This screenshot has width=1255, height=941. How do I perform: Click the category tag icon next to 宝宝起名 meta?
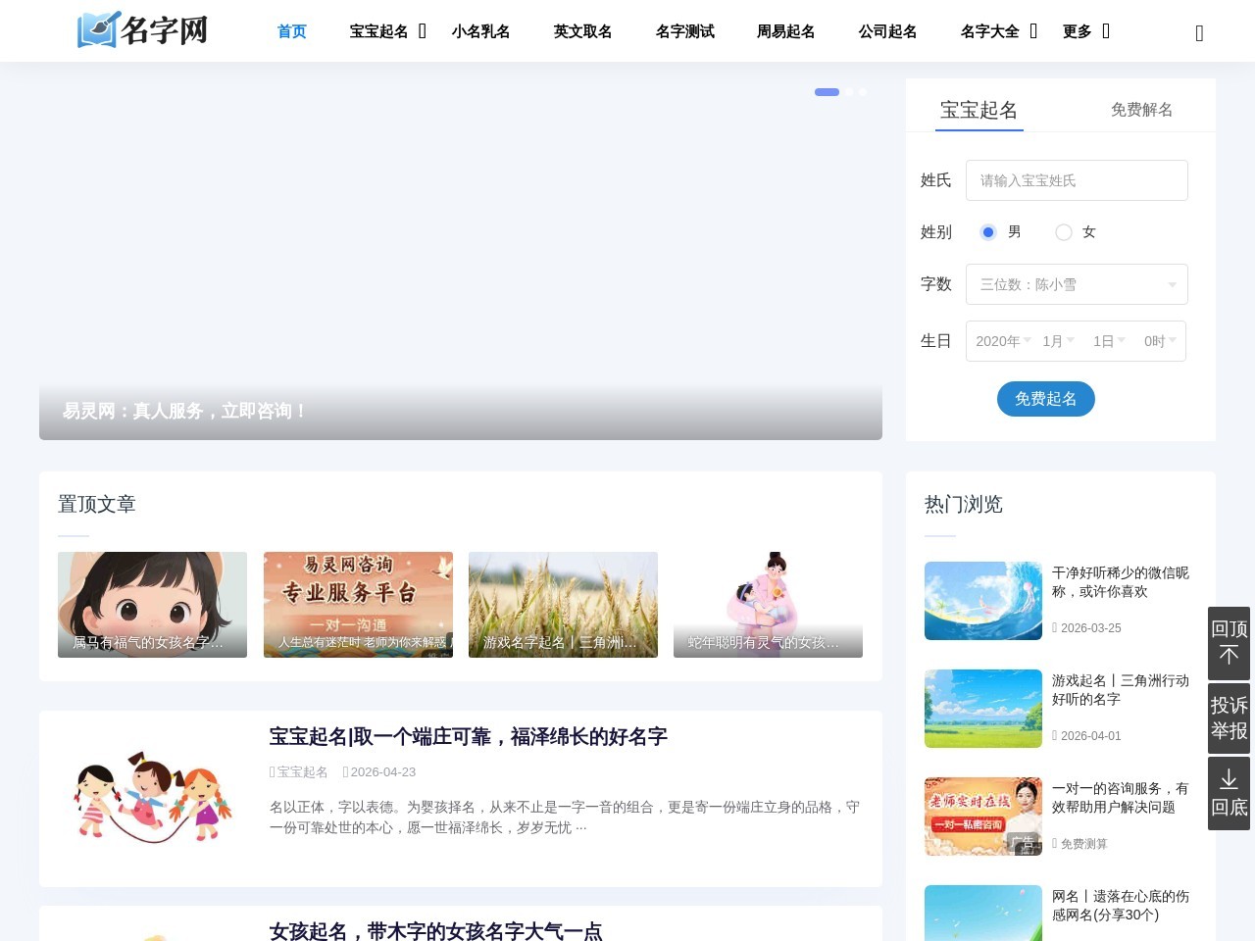(272, 772)
